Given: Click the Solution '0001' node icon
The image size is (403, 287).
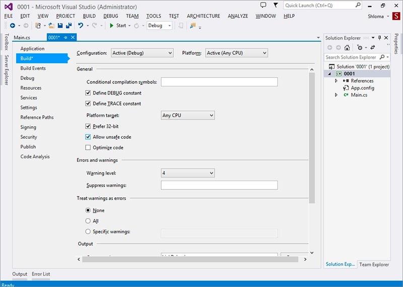Looking at the screenshot, I should pyautogui.click(x=332, y=67).
